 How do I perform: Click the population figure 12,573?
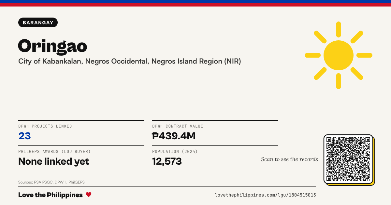pos(167,161)
